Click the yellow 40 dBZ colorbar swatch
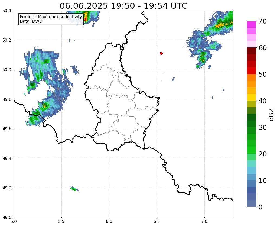The height and width of the screenshot is (226, 277). click(x=251, y=98)
